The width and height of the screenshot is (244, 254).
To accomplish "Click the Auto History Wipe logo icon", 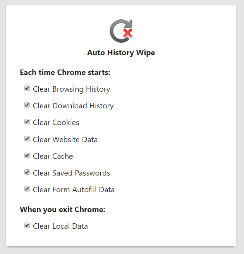I will pos(121,31).
